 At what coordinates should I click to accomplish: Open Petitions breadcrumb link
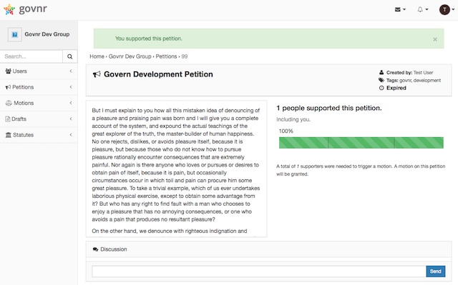point(166,56)
